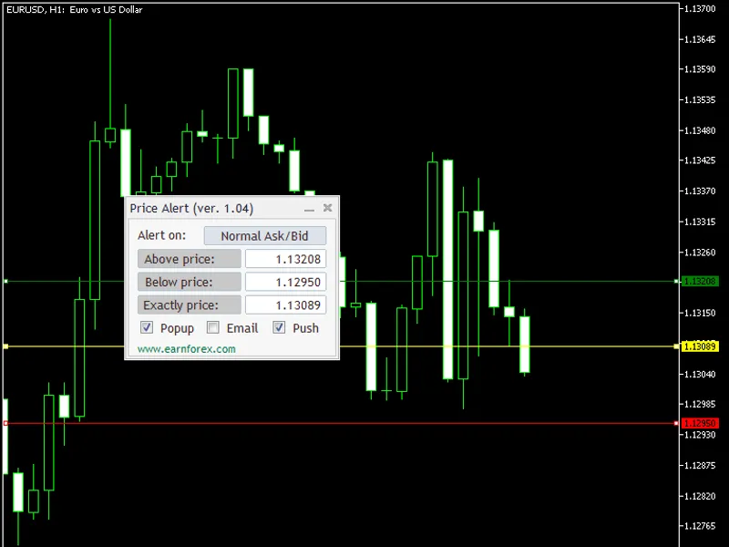Uncheck the Popup alert checkbox
The image size is (729, 547).
(x=147, y=327)
